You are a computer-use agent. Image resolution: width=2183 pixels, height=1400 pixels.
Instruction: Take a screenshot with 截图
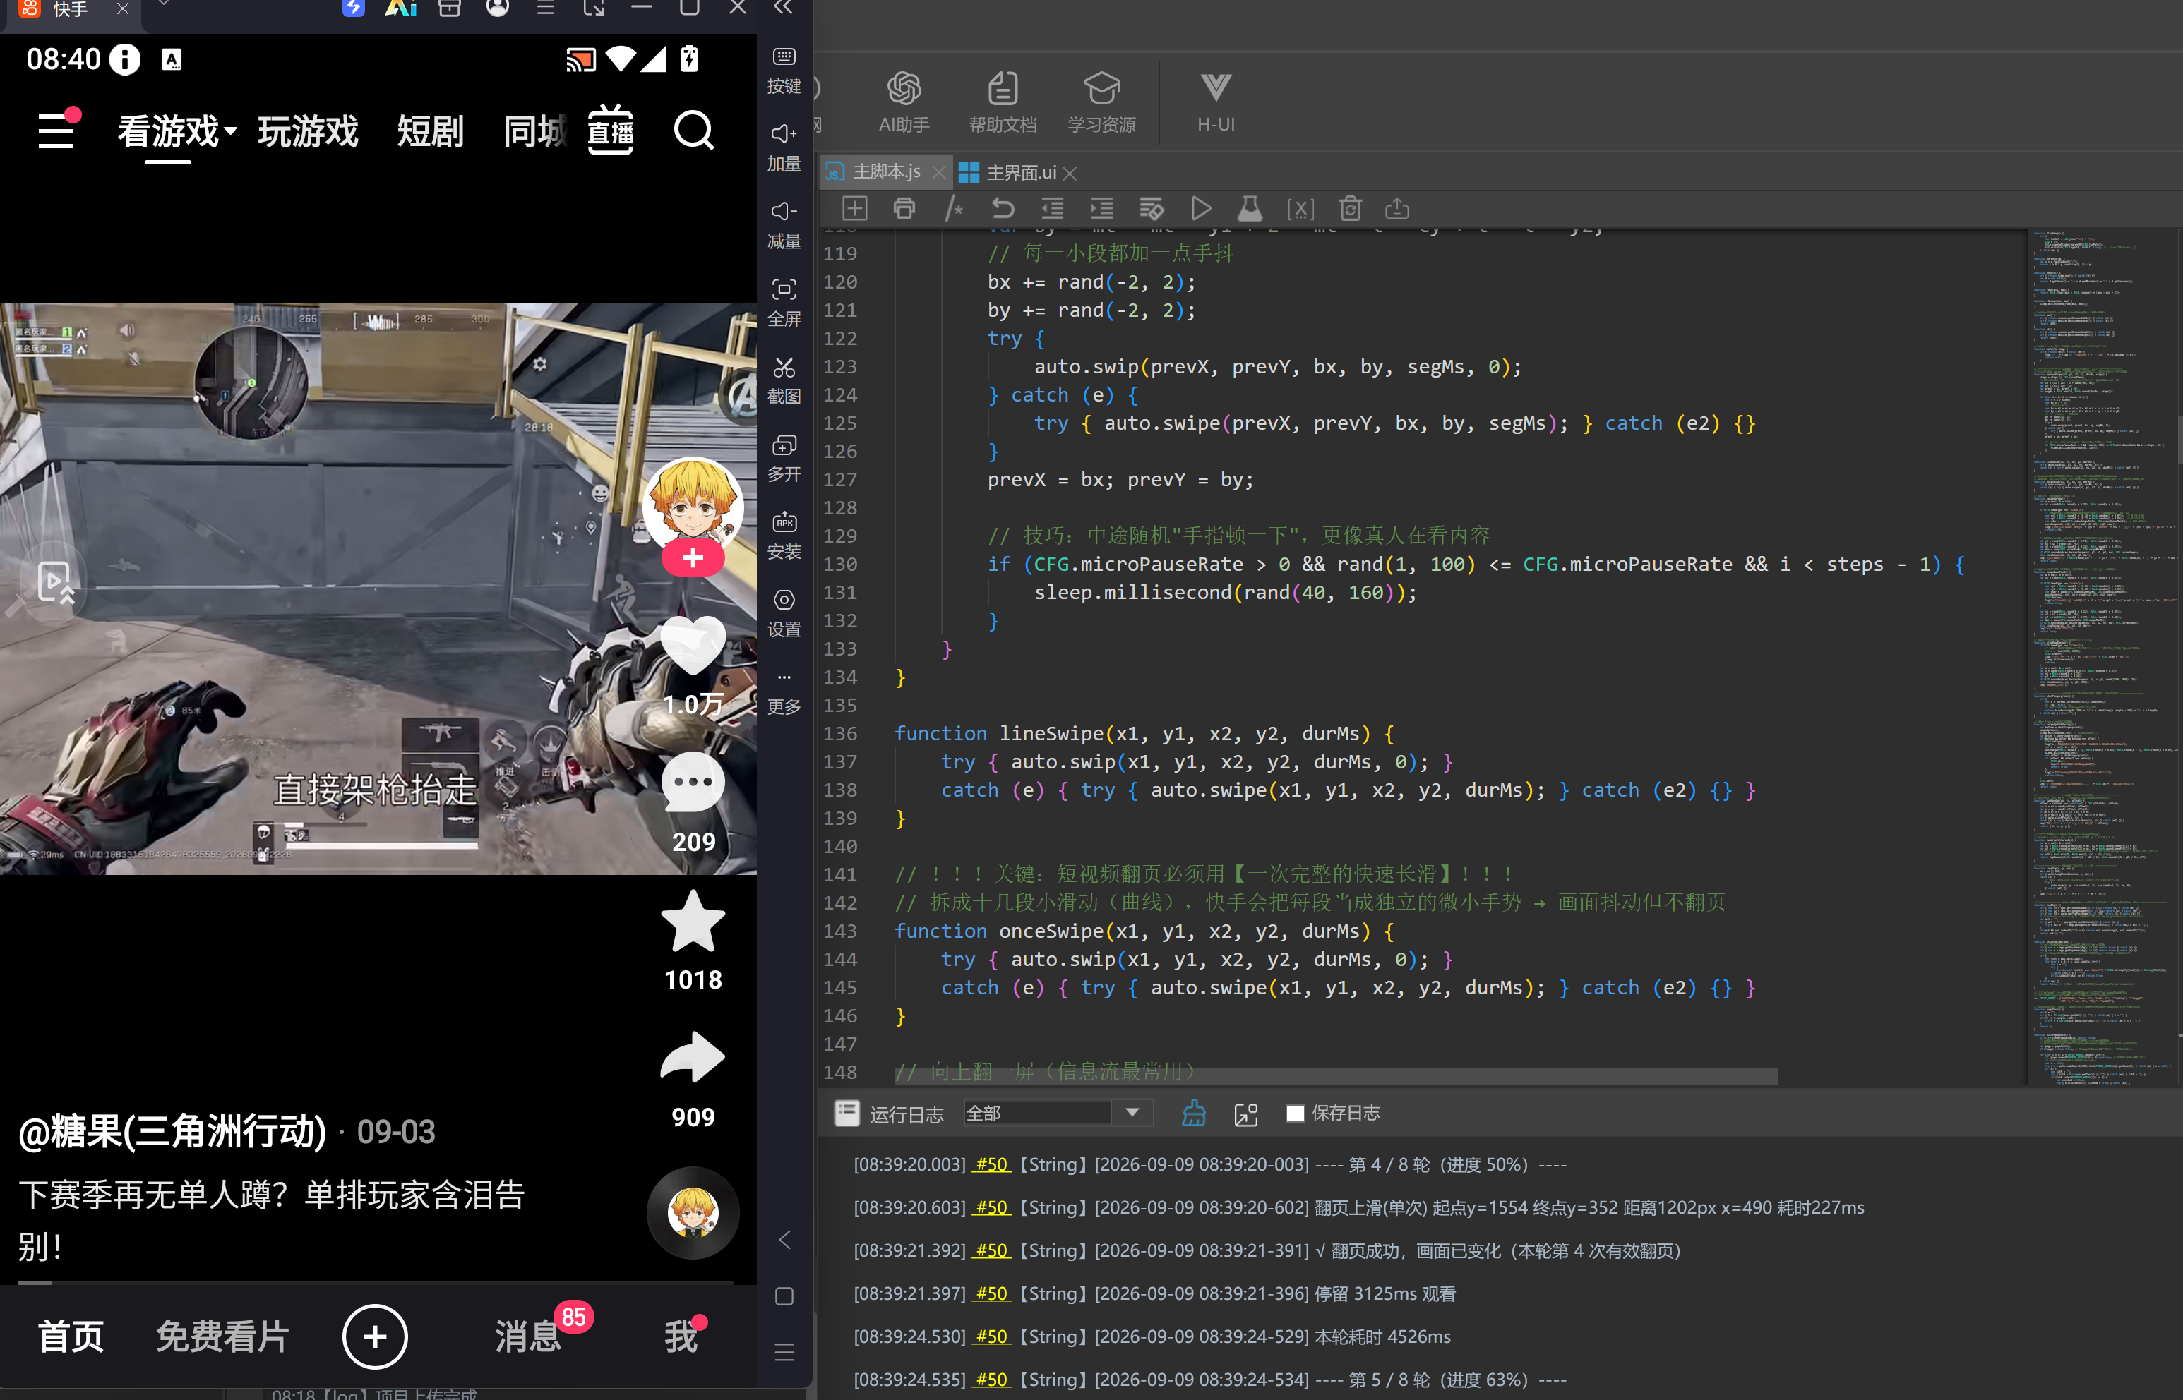[x=784, y=381]
